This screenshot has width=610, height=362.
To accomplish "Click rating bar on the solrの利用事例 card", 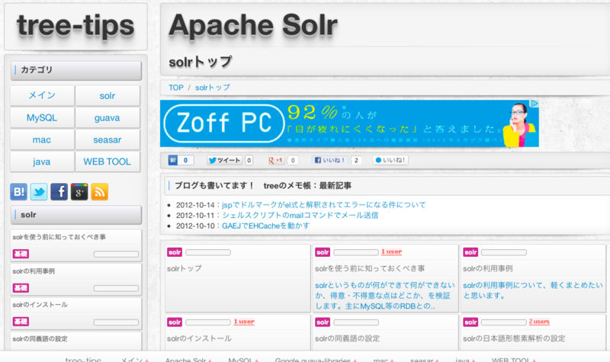I will (x=504, y=252).
